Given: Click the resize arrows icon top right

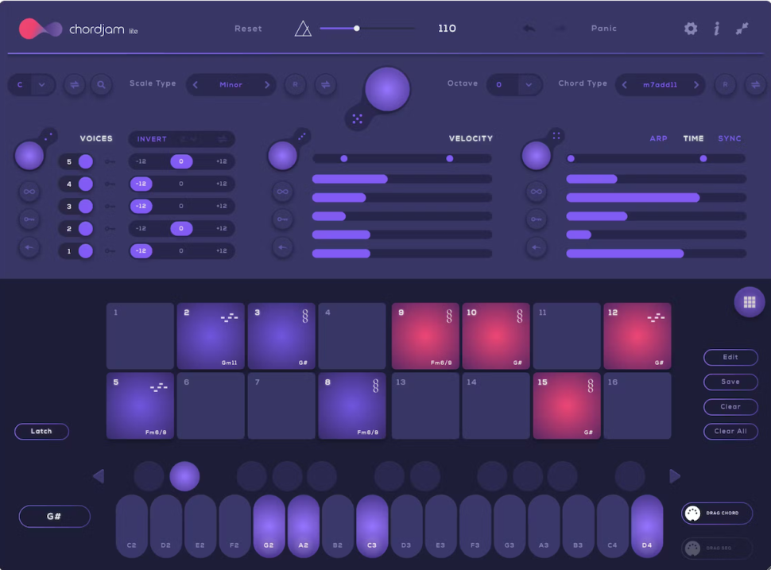Looking at the screenshot, I should click(x=743, y=28).
